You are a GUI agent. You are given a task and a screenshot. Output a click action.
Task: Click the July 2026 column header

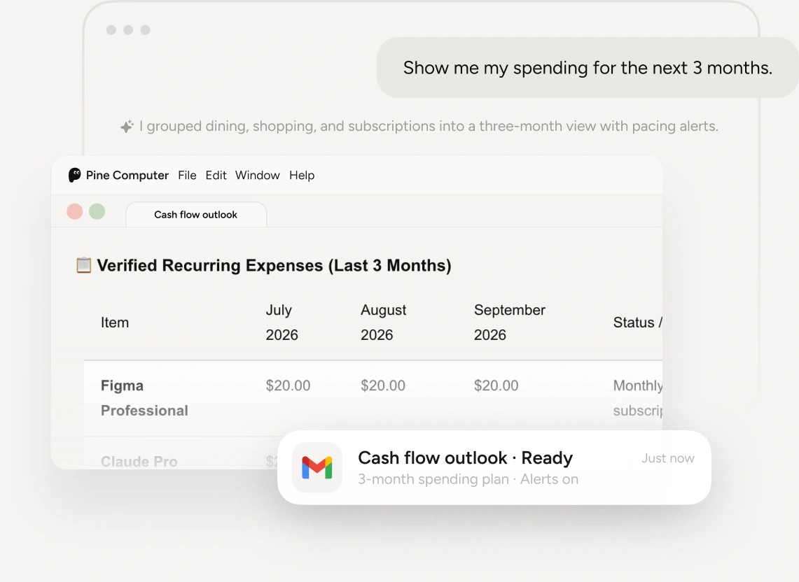click(282, 322)
